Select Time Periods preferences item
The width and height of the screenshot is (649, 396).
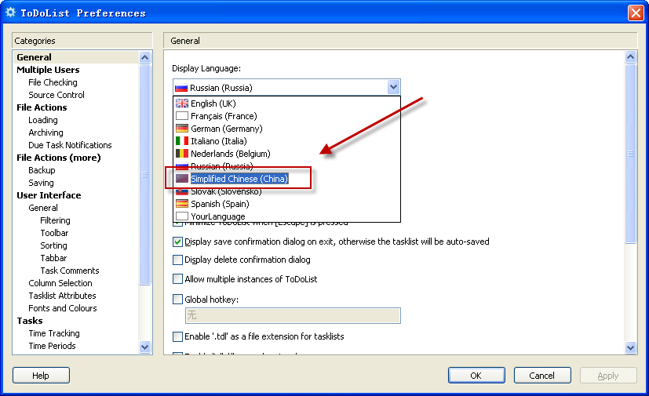[52, 346]
